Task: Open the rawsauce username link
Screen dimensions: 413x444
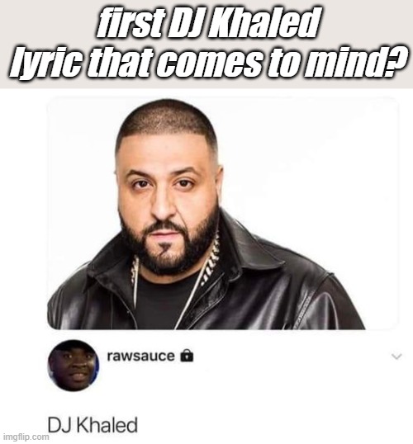Action: coord(141,356)
